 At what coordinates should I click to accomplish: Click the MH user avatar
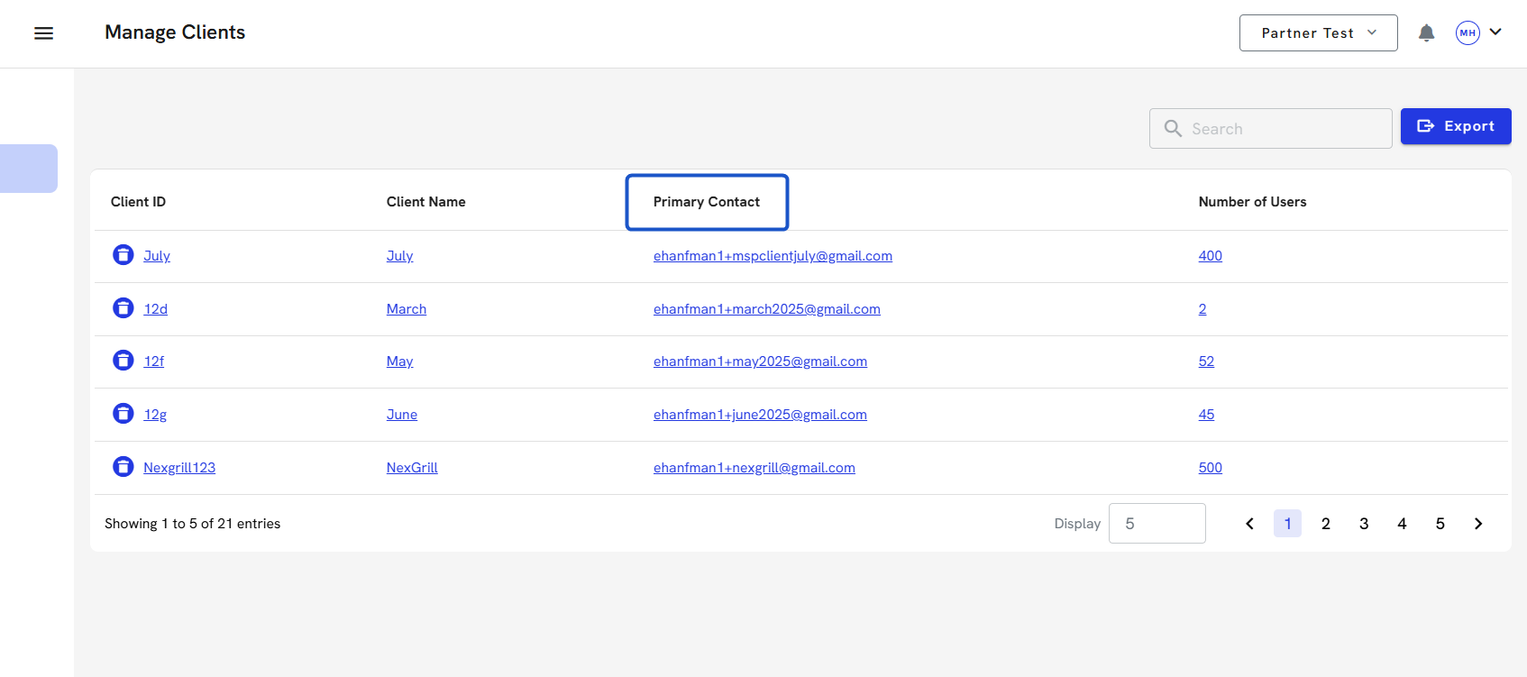click(x=1468, y=33)
